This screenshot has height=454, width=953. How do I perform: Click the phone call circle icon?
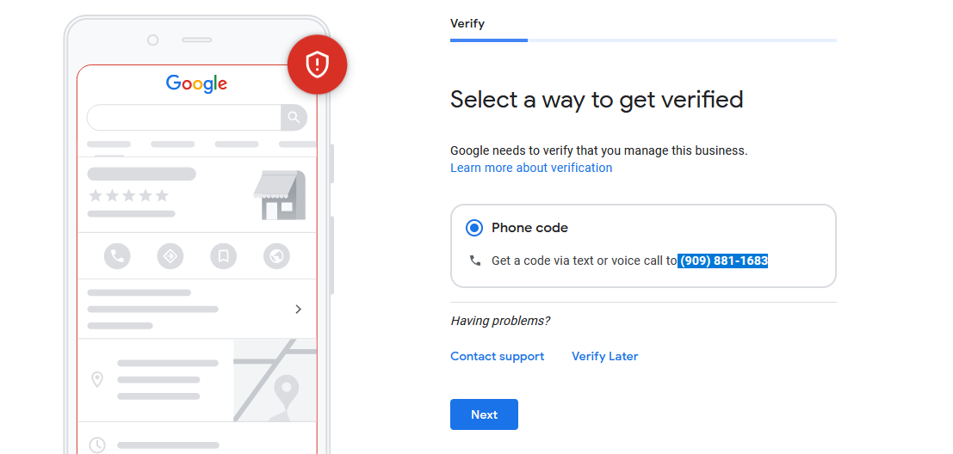tap(117, 256)
